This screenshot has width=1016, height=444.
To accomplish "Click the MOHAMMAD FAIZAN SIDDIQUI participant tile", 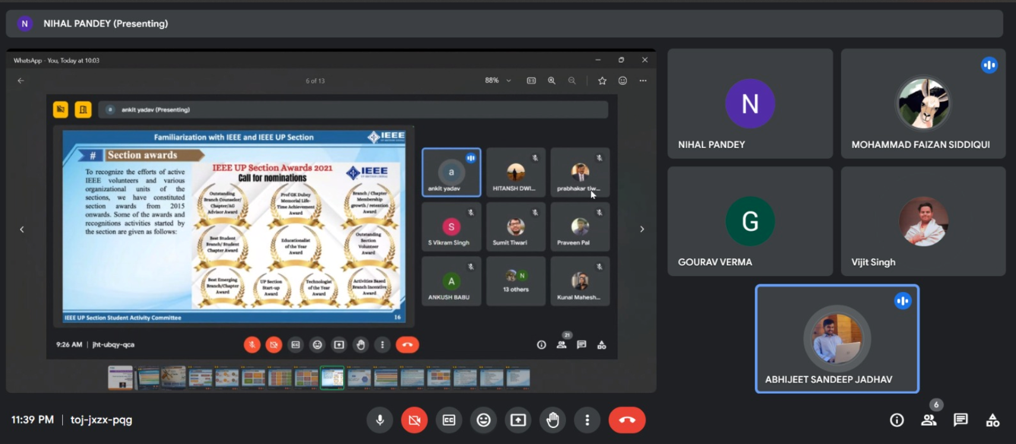I will pos(923,104).
